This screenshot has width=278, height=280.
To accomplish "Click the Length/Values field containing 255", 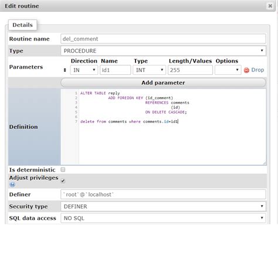I will (190, 70).
